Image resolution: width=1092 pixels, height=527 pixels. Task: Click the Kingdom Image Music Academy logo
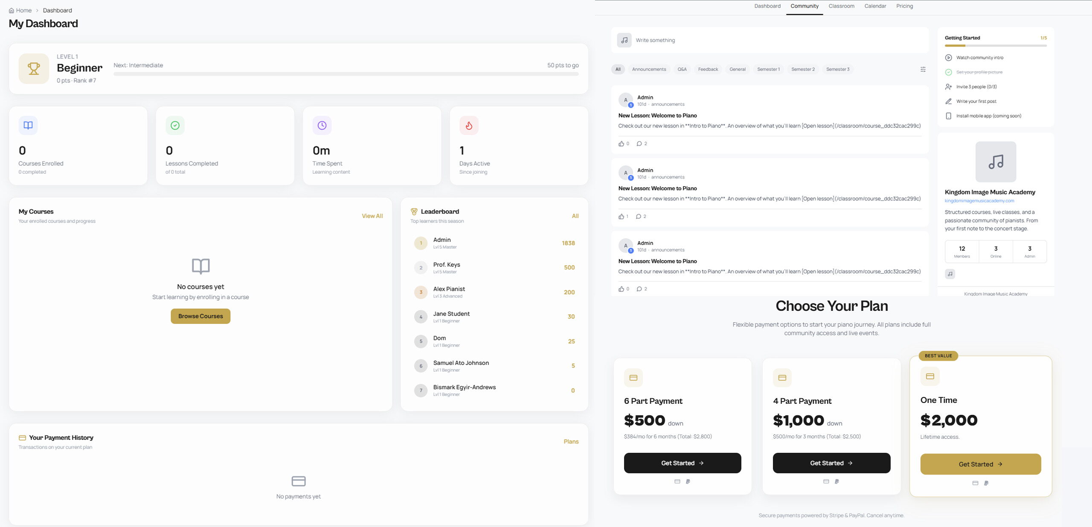click(996, 162)
